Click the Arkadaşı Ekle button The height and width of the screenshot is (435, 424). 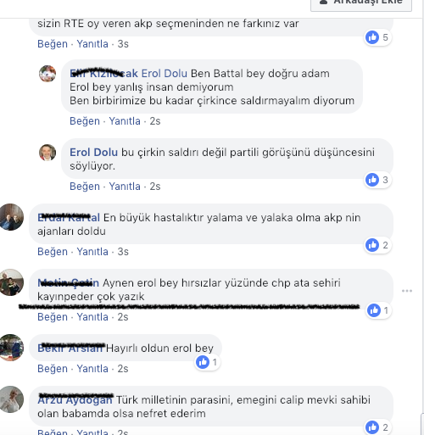361,3
